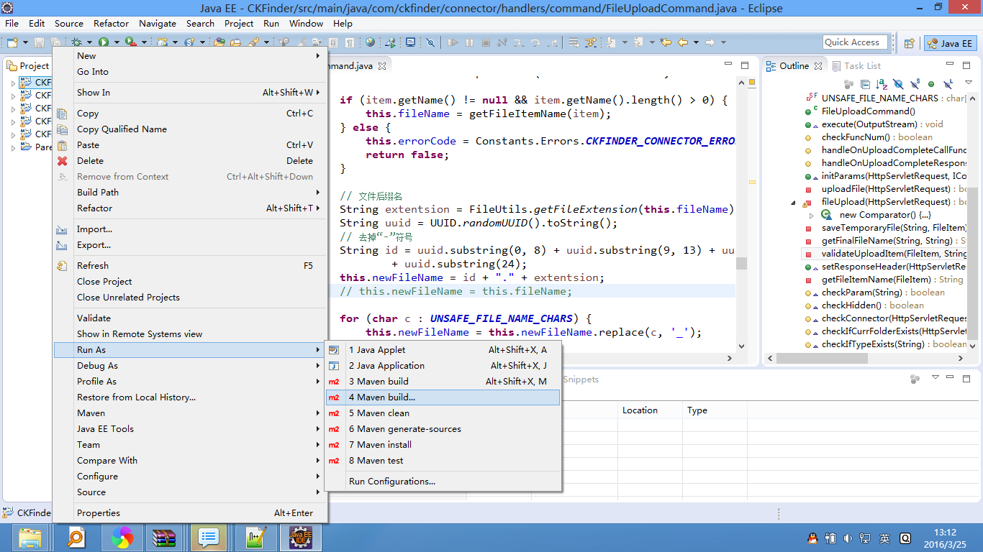The width and height of the screenshot is (983, 552).
Task: Click the editor vertical scrollbar thumb
Action: pos(742,263)
